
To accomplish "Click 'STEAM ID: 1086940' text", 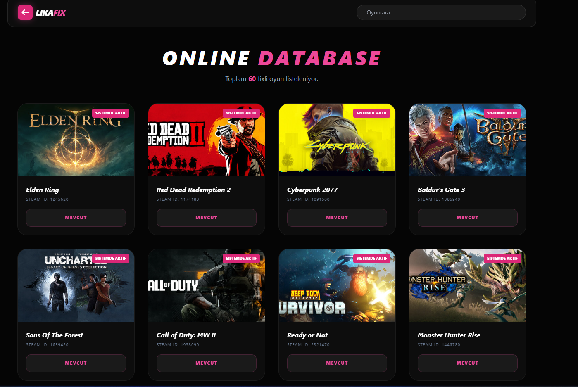I will pos(439,199).
